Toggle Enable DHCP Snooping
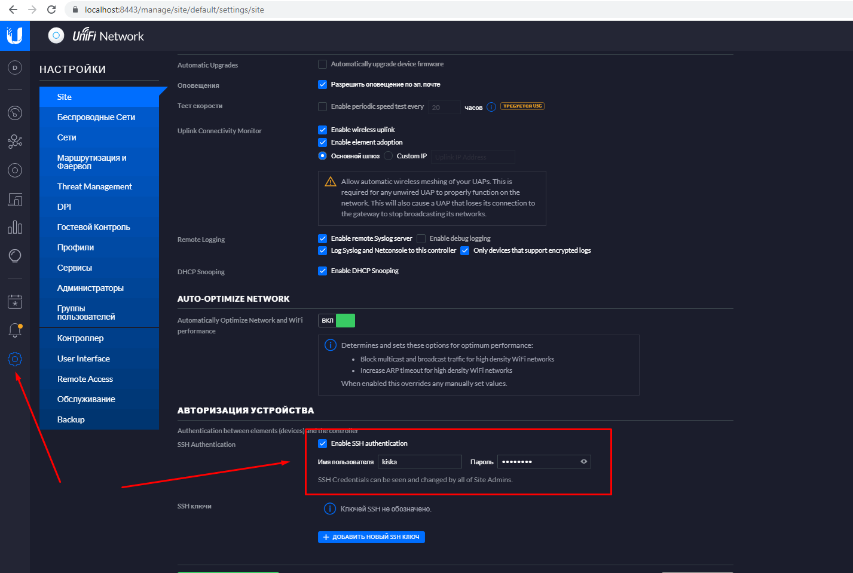The image size is (853, 573). tap(322, 271)
